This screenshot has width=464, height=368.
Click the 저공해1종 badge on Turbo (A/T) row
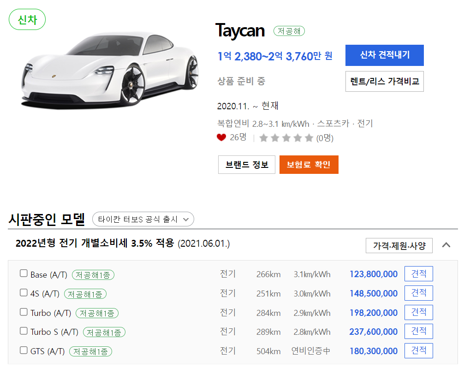pos(97,313)
